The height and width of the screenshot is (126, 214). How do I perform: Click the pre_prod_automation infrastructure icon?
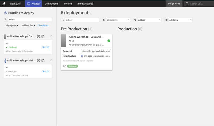[82, 56]
